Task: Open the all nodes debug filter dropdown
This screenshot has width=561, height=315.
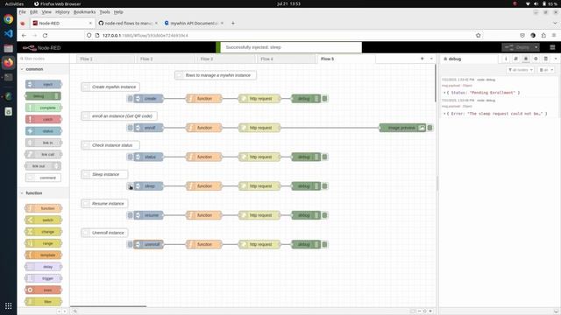Action: click(x=521, y=70)
